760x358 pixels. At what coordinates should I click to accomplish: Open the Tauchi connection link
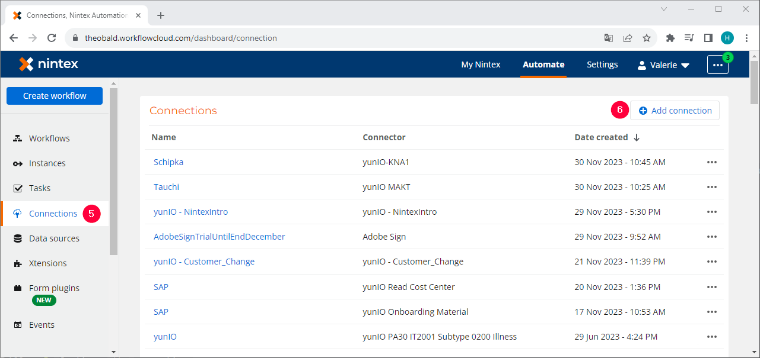[166, 186]
